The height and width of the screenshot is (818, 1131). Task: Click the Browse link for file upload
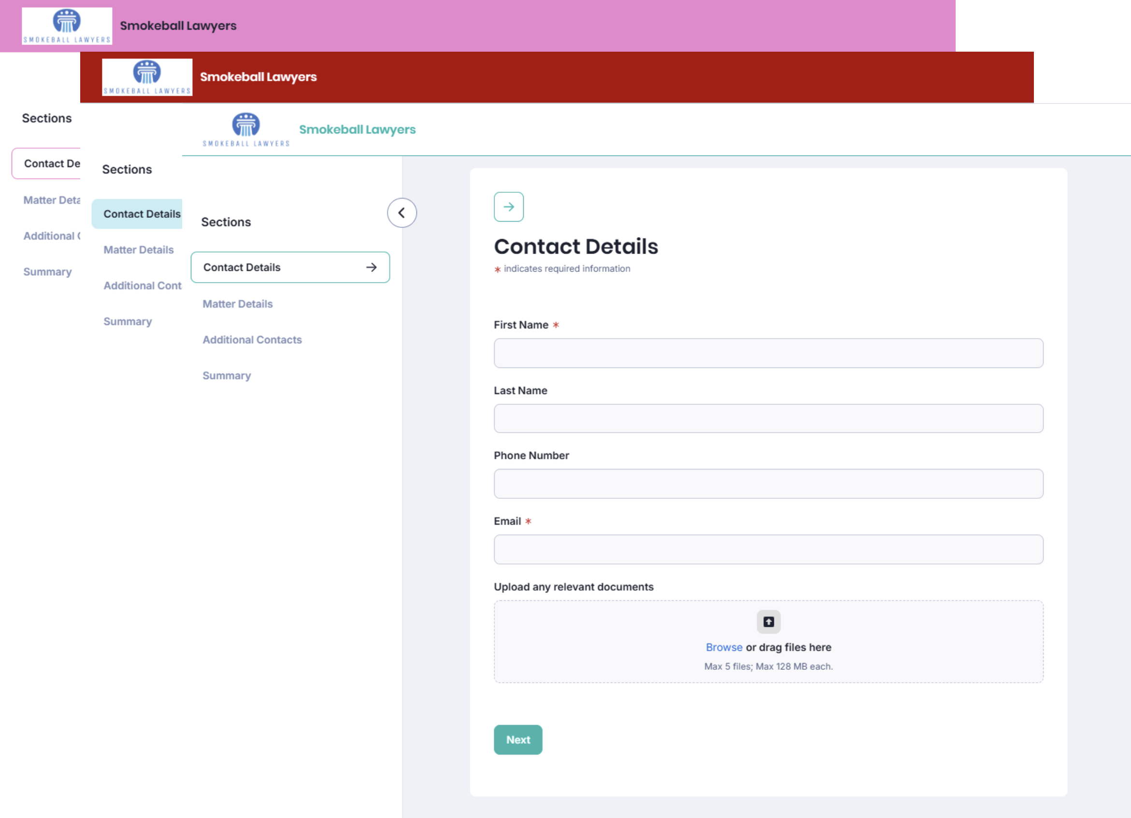[724, 647]
